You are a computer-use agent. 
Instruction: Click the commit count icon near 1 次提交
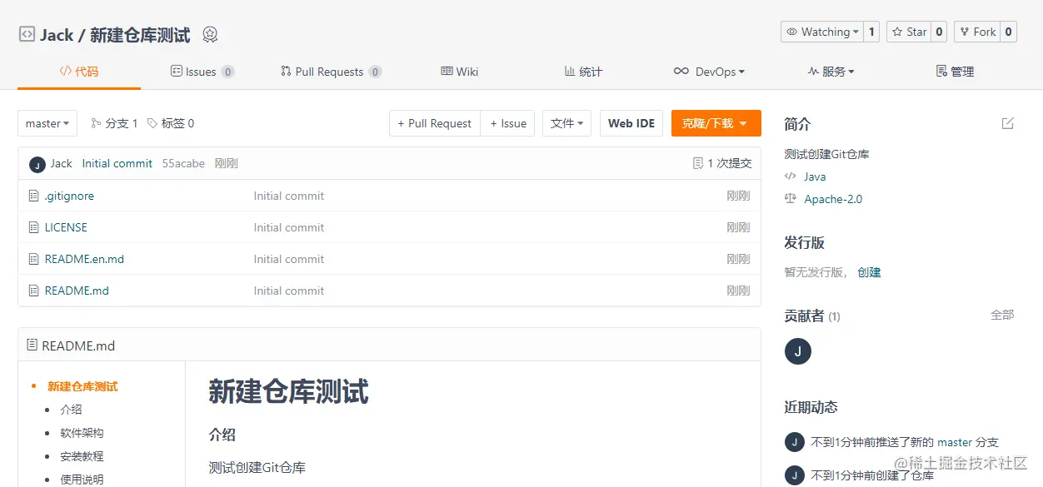tap(698, 163)
